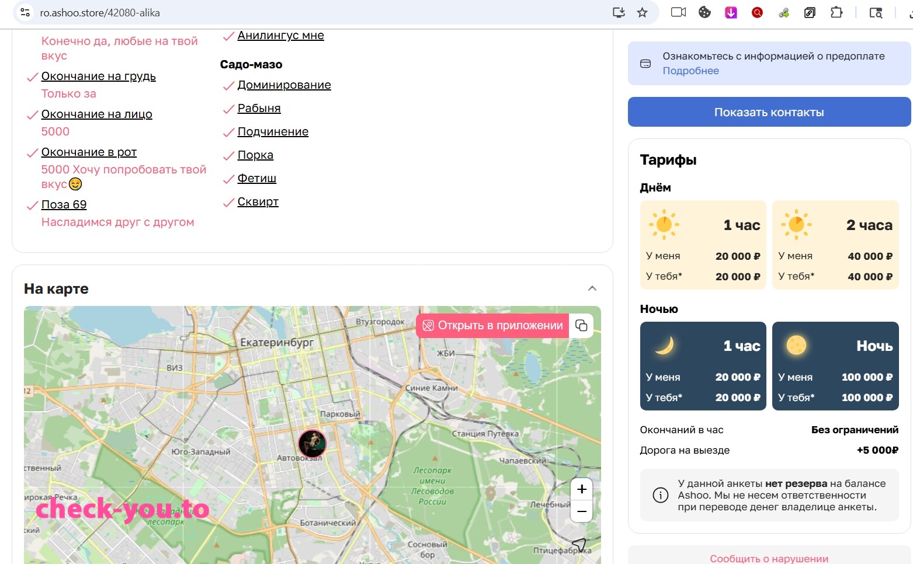Select the daytime «2 часа» tariff card

(835, 245)
